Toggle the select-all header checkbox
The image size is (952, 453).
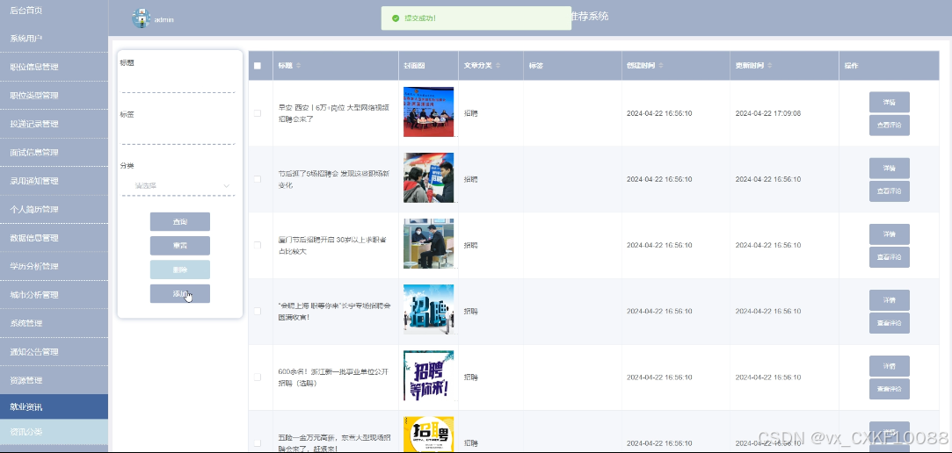[x=258, y=66]
